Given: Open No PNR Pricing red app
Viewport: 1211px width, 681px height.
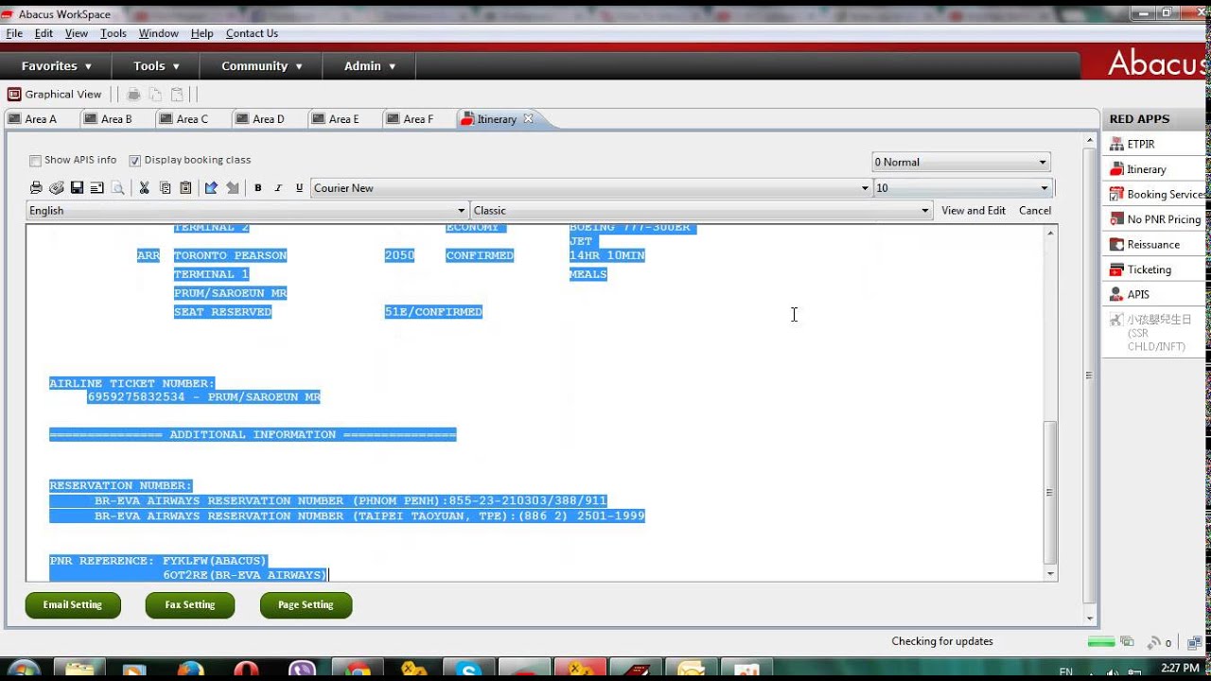Looking at the screenshot, I should tap(1153, 219).
